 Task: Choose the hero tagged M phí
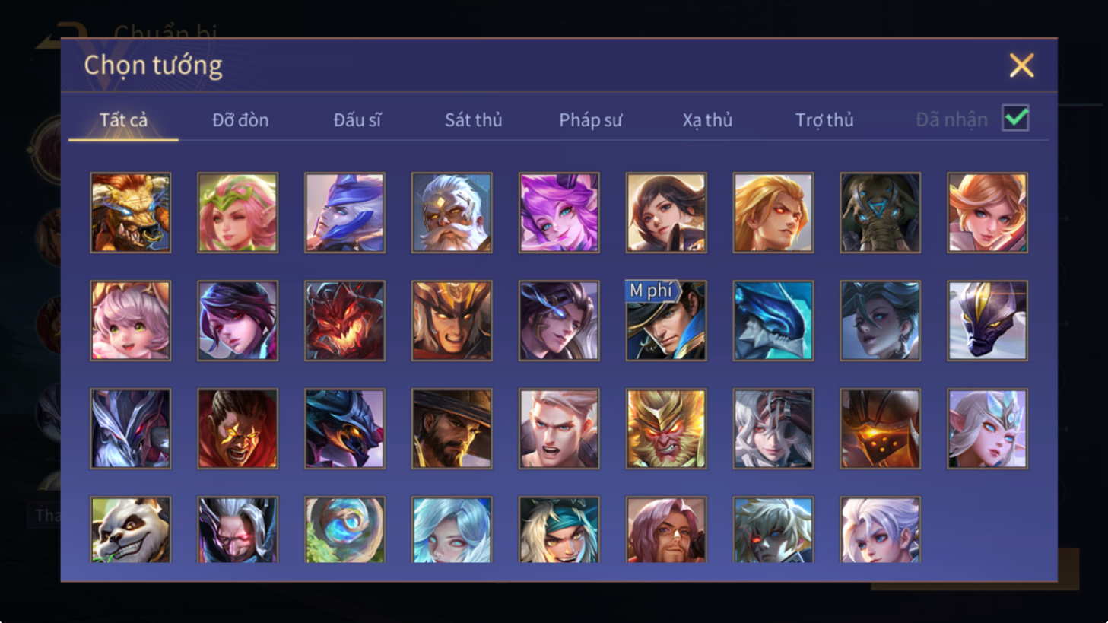(x=665, y=320)
